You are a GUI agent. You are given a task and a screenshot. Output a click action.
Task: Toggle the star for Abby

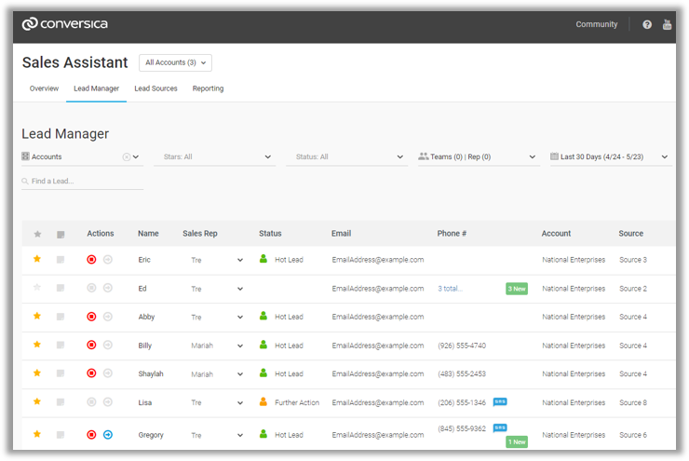point(37,316)
